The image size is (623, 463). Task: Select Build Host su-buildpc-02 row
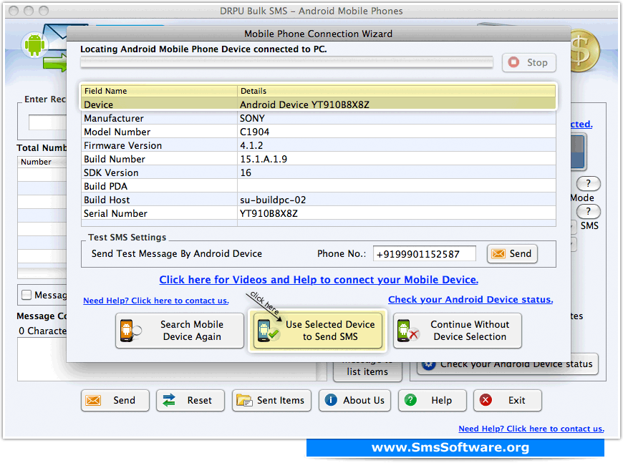coord(318,200)
